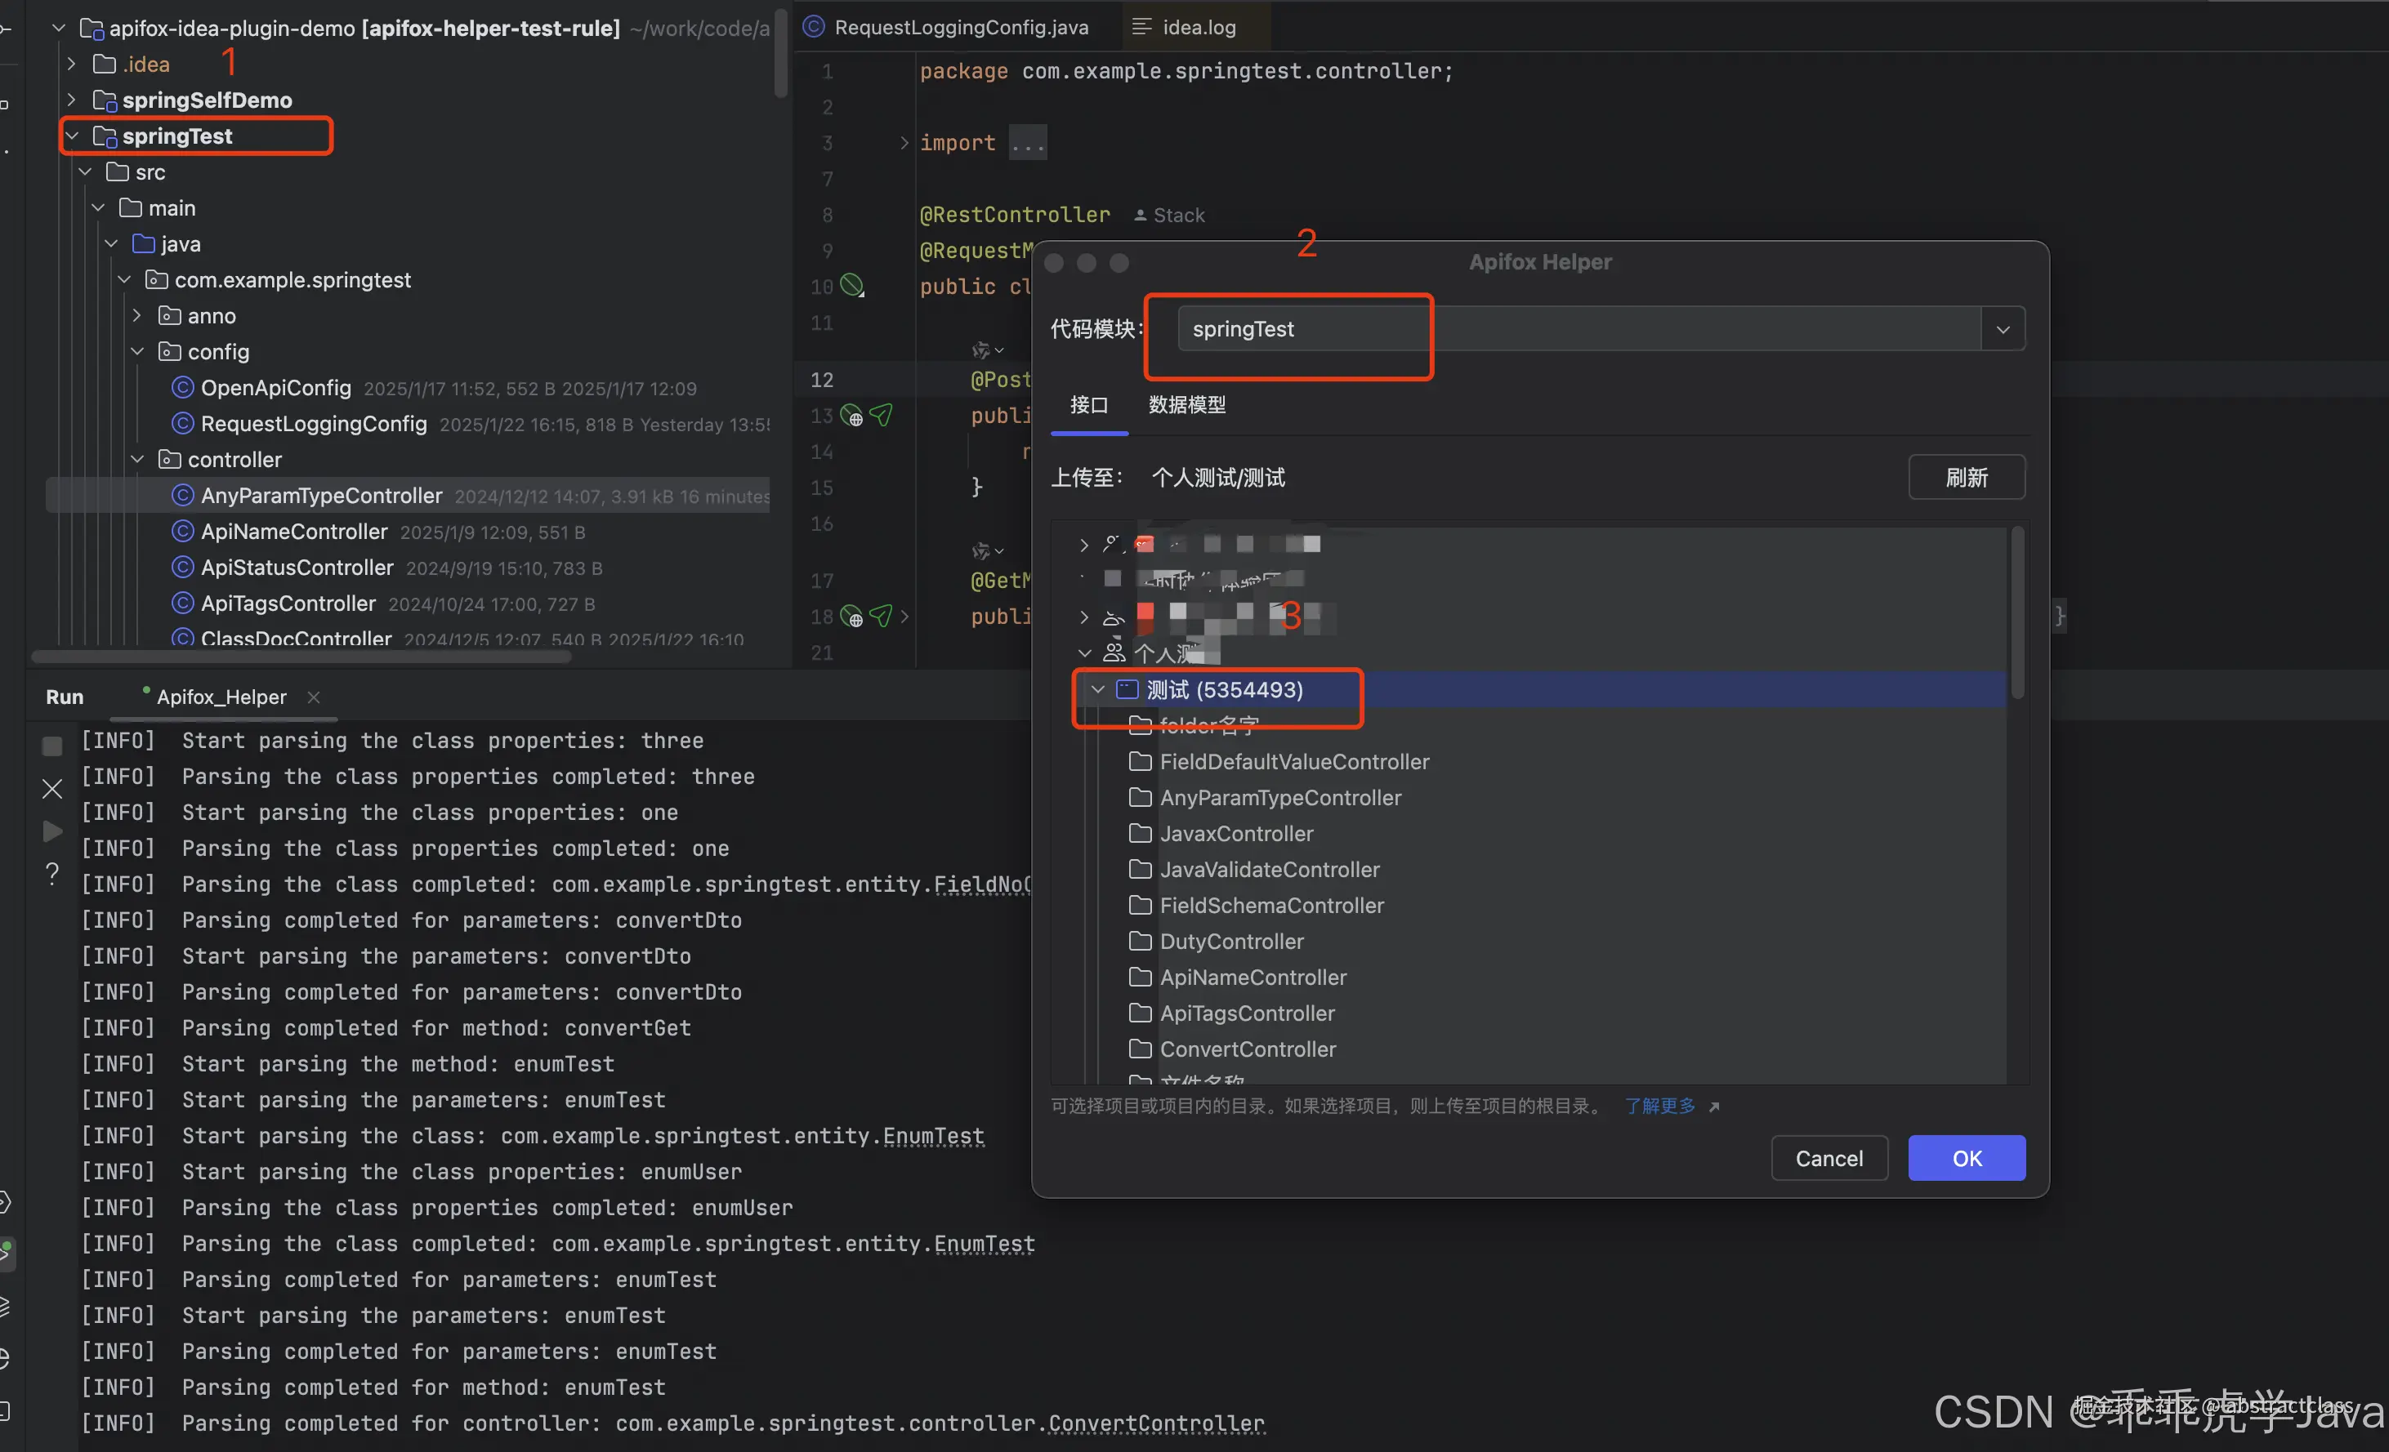
Task: Collapse the springTest module folder
Action: pyautogui.click(x=72, y=136)
